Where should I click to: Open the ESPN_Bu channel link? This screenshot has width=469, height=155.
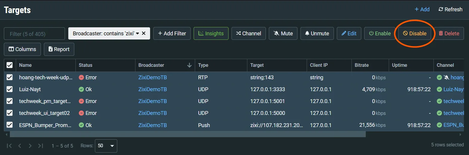click(x=453, y=125)
